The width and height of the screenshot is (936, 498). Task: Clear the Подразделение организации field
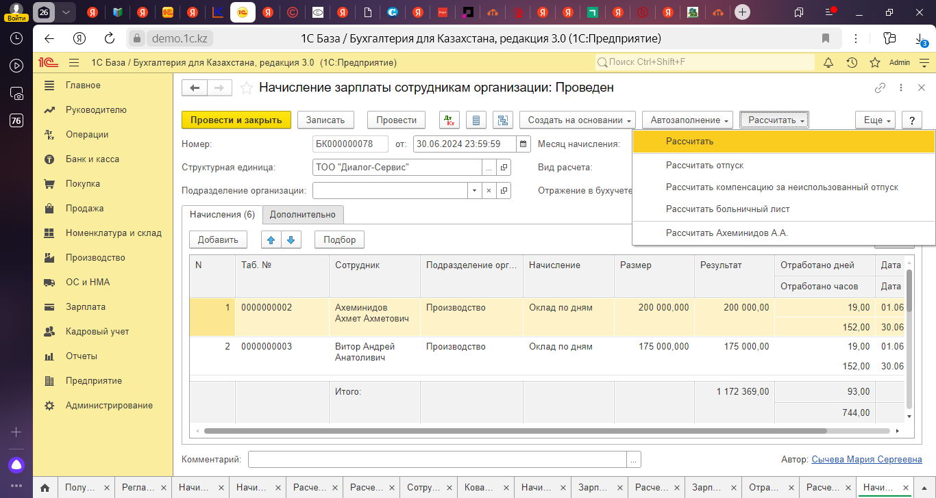coord(489,191)
